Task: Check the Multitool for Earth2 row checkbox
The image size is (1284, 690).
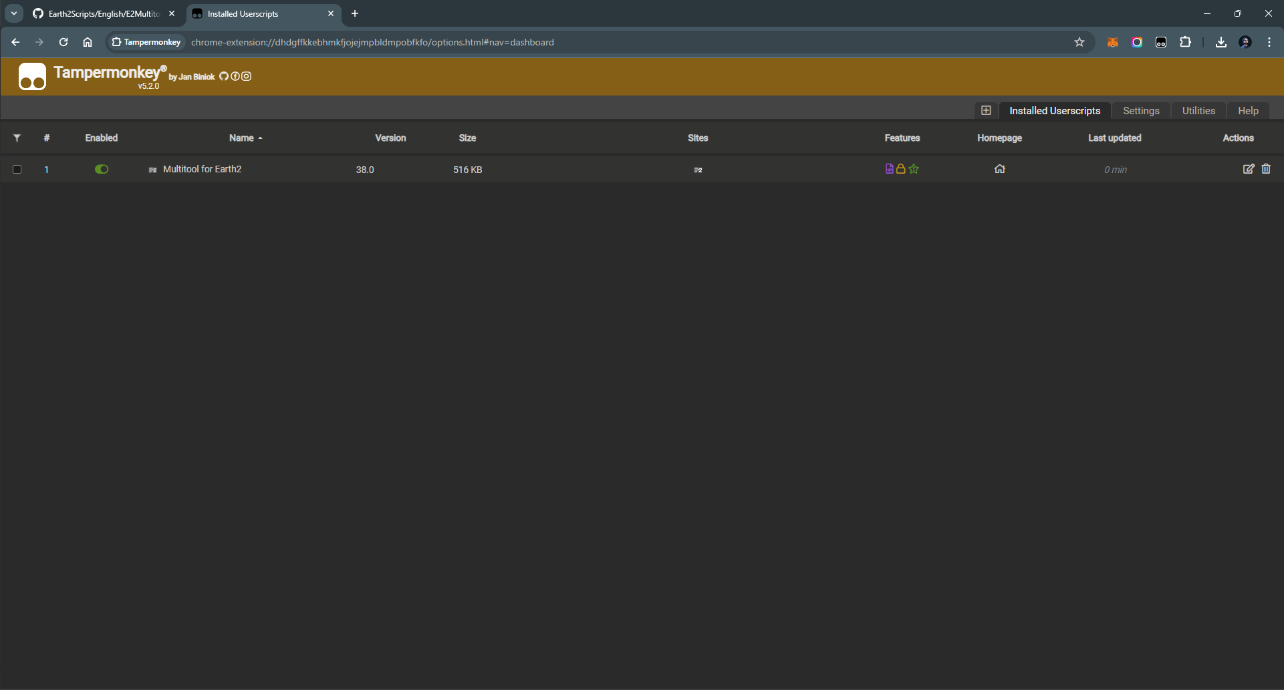Action: pyautogui.click(x=17, y=170)
